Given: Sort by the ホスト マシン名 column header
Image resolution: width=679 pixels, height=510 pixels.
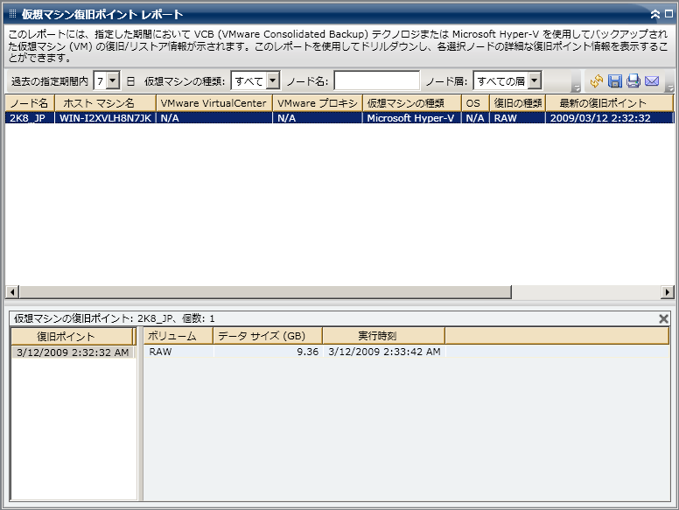Looking at the screenshot, I should (x=105, y=103).
